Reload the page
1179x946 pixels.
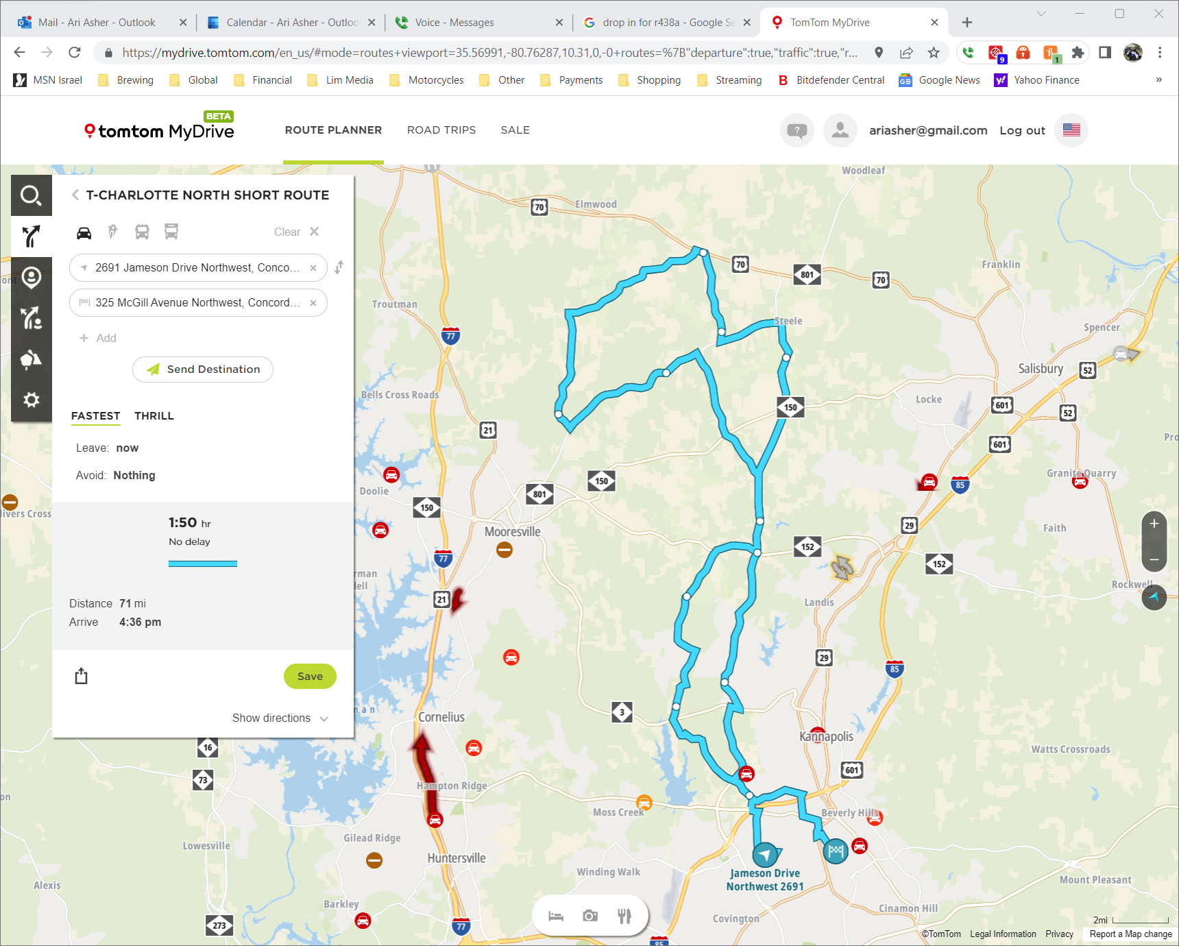point(75,52)
